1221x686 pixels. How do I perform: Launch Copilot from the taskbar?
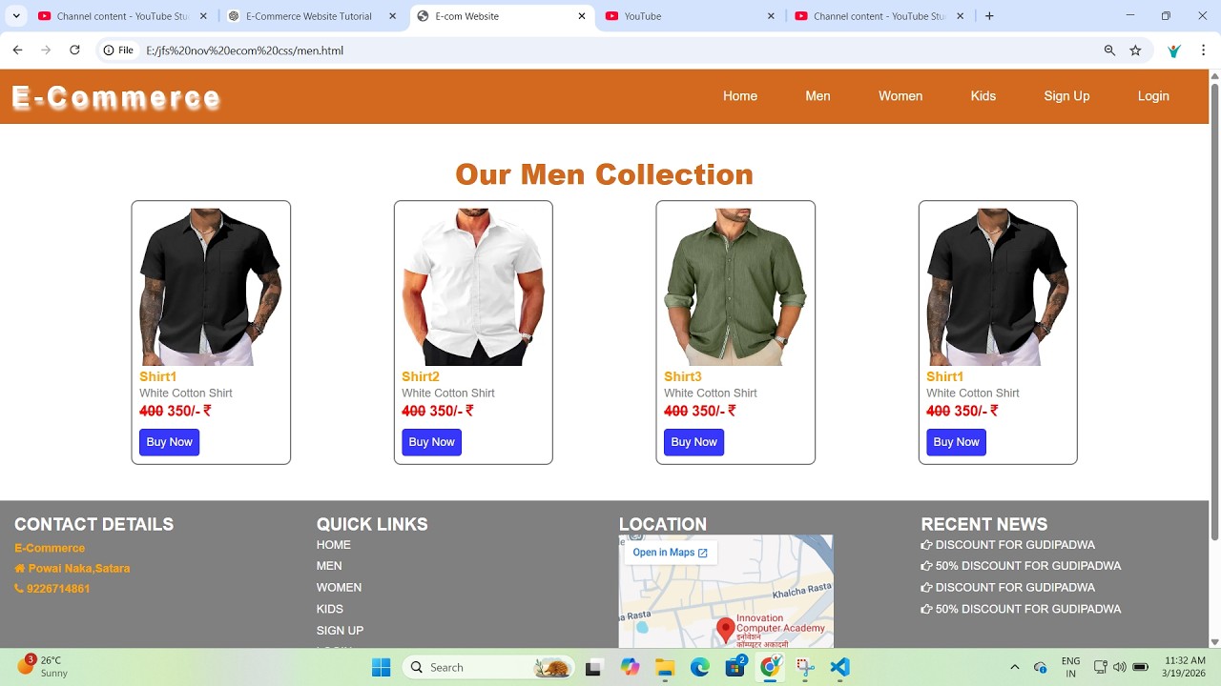(x=630, y=667)
